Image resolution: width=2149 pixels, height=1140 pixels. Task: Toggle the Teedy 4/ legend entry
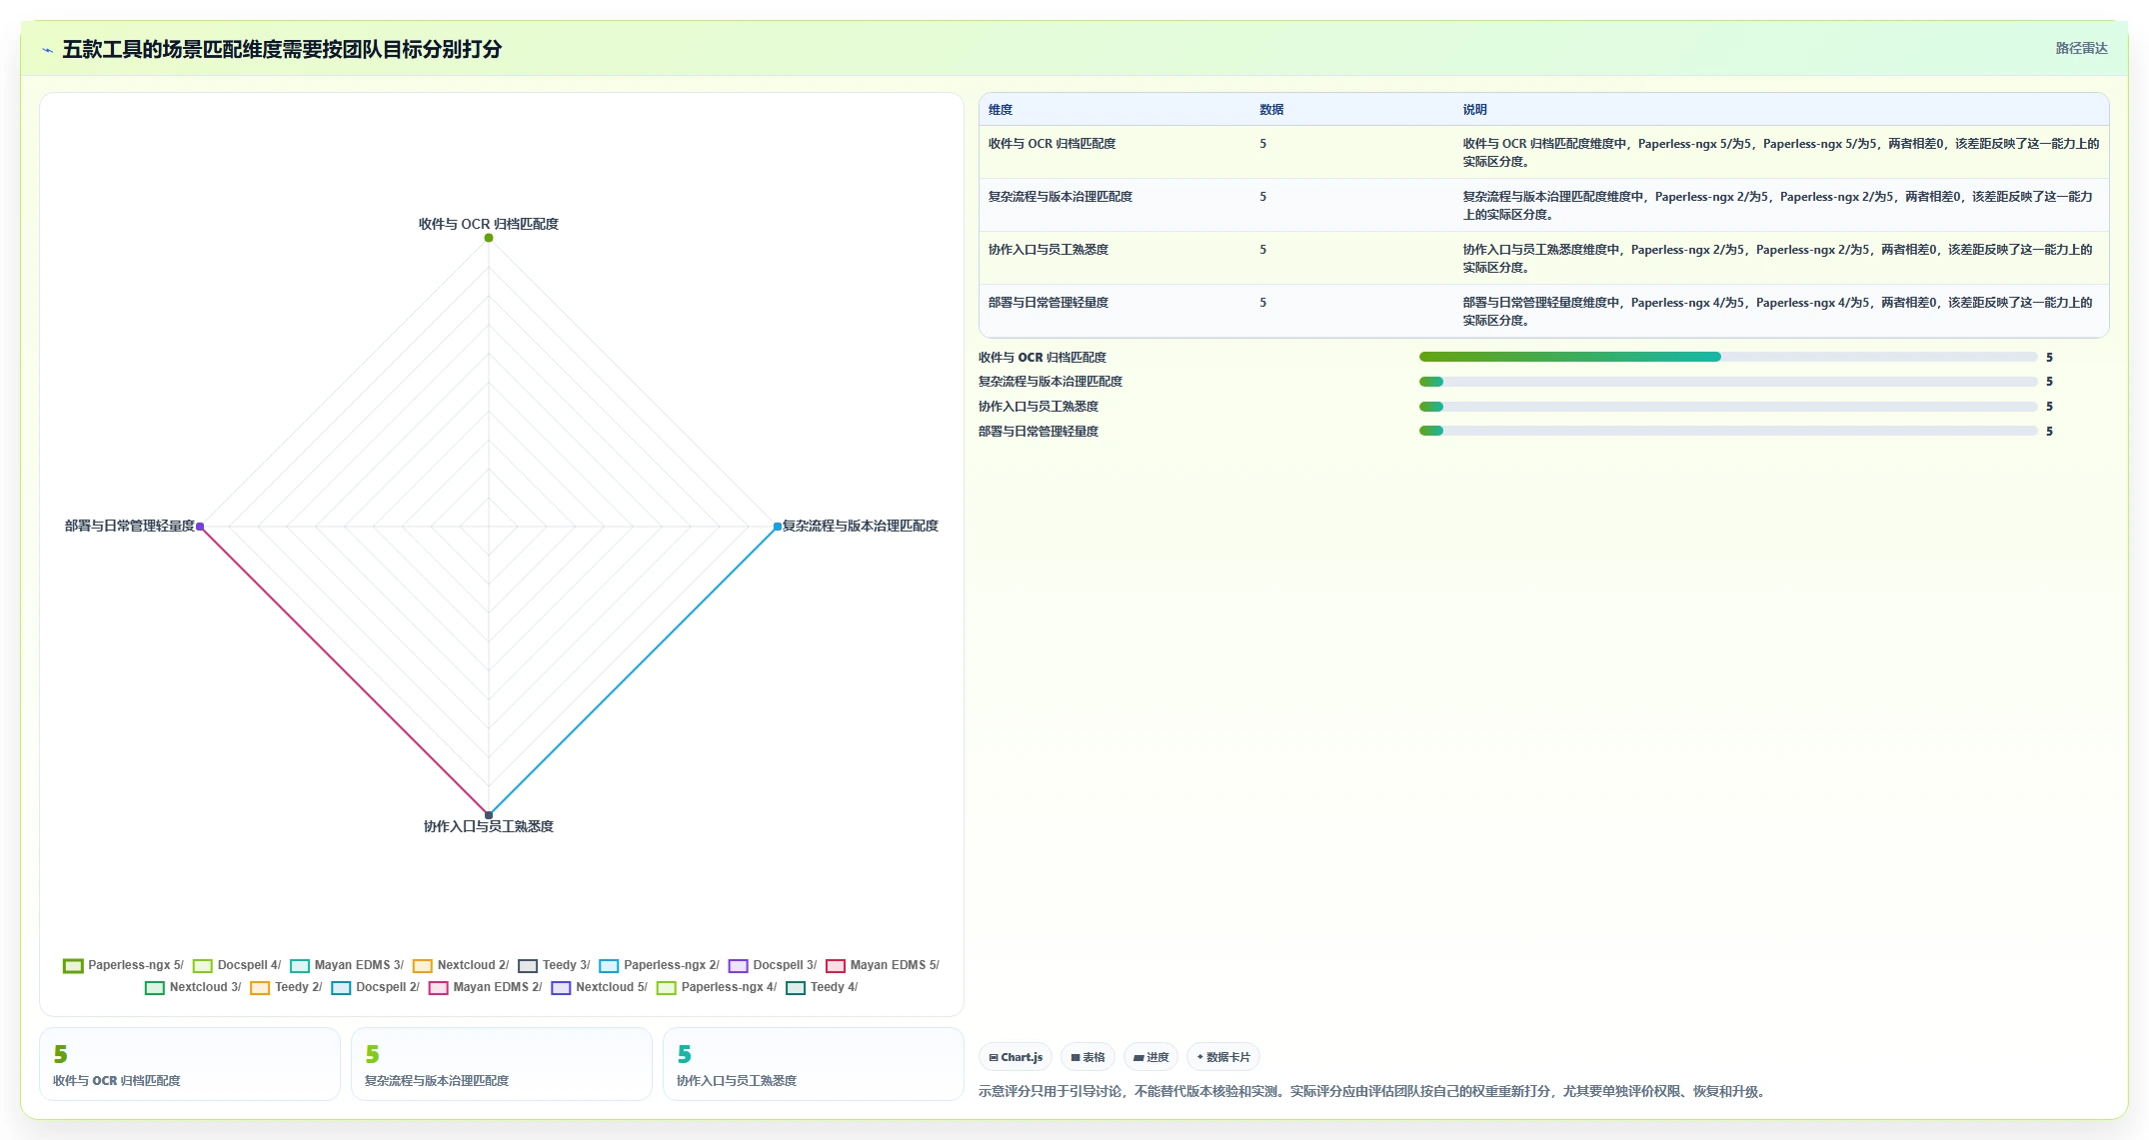[x=822, y=987]
